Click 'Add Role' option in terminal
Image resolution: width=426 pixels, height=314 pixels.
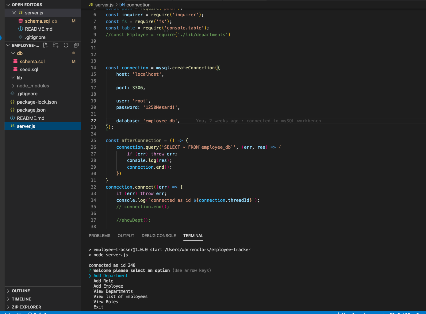(103, 281)
